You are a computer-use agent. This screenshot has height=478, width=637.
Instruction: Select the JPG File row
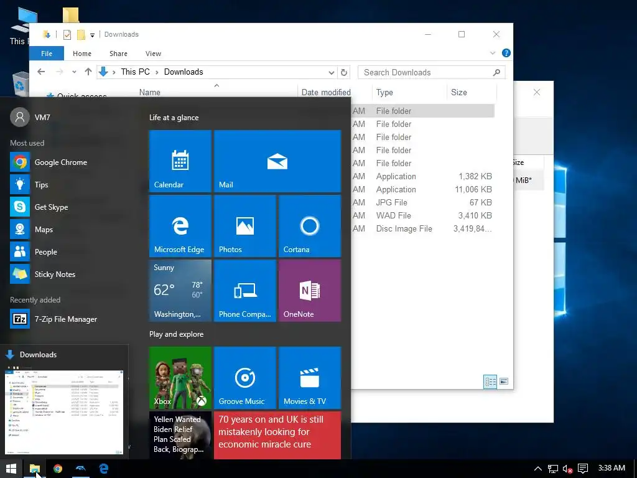pyautogui.click(x=422, y=202)
